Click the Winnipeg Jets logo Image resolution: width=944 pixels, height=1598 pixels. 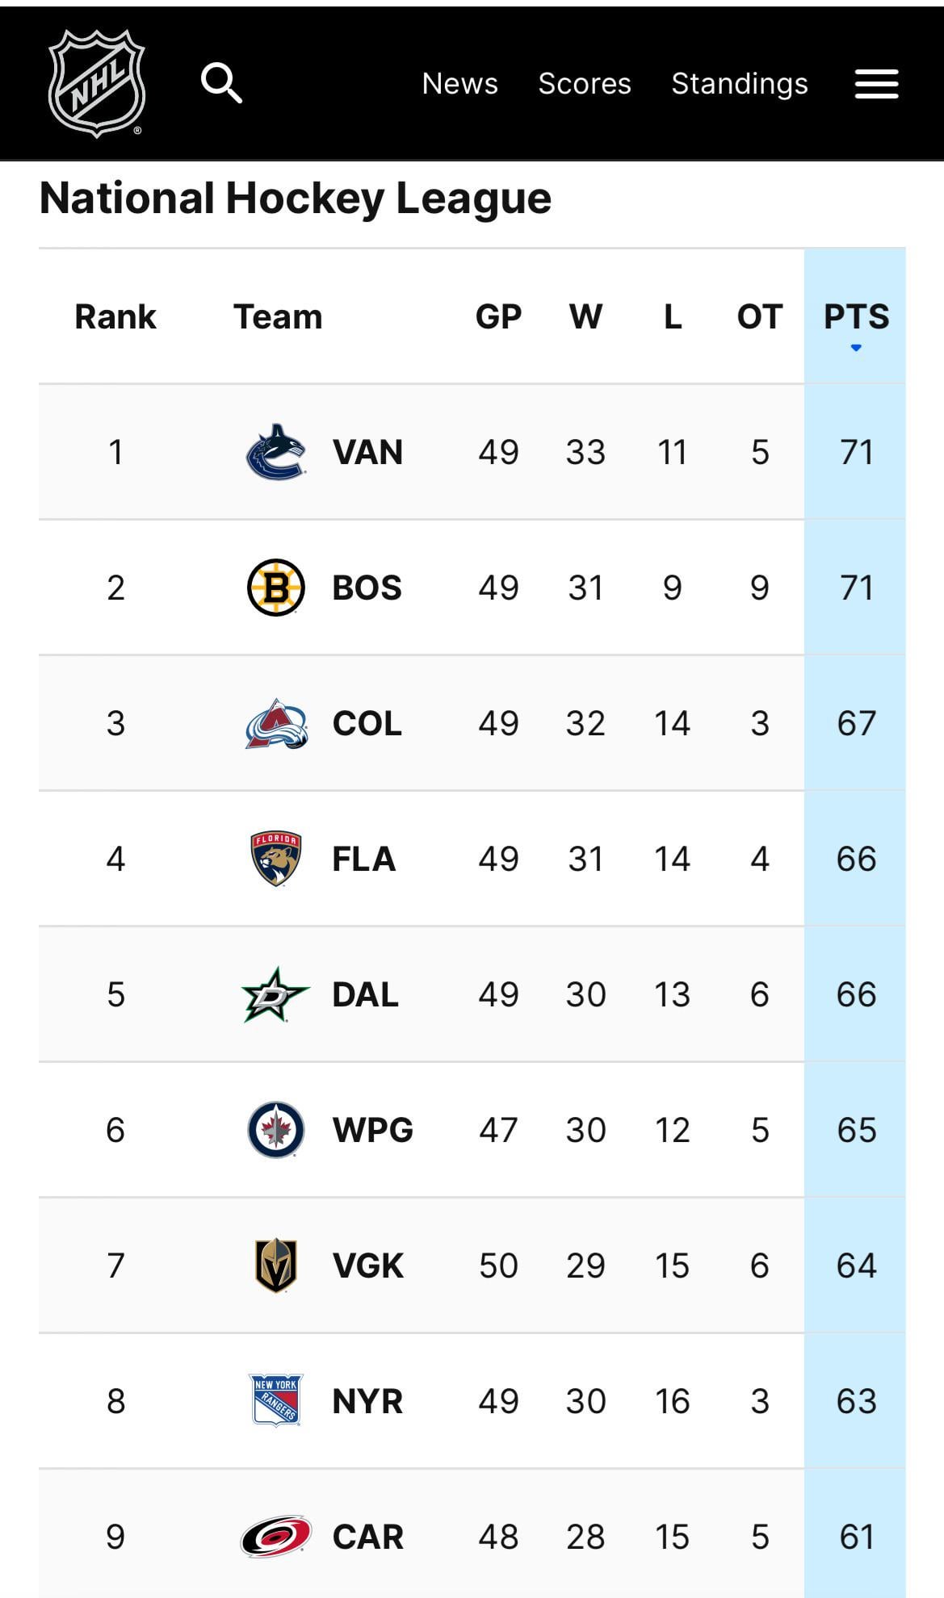pyautogui.click(x=276, y=1130)
